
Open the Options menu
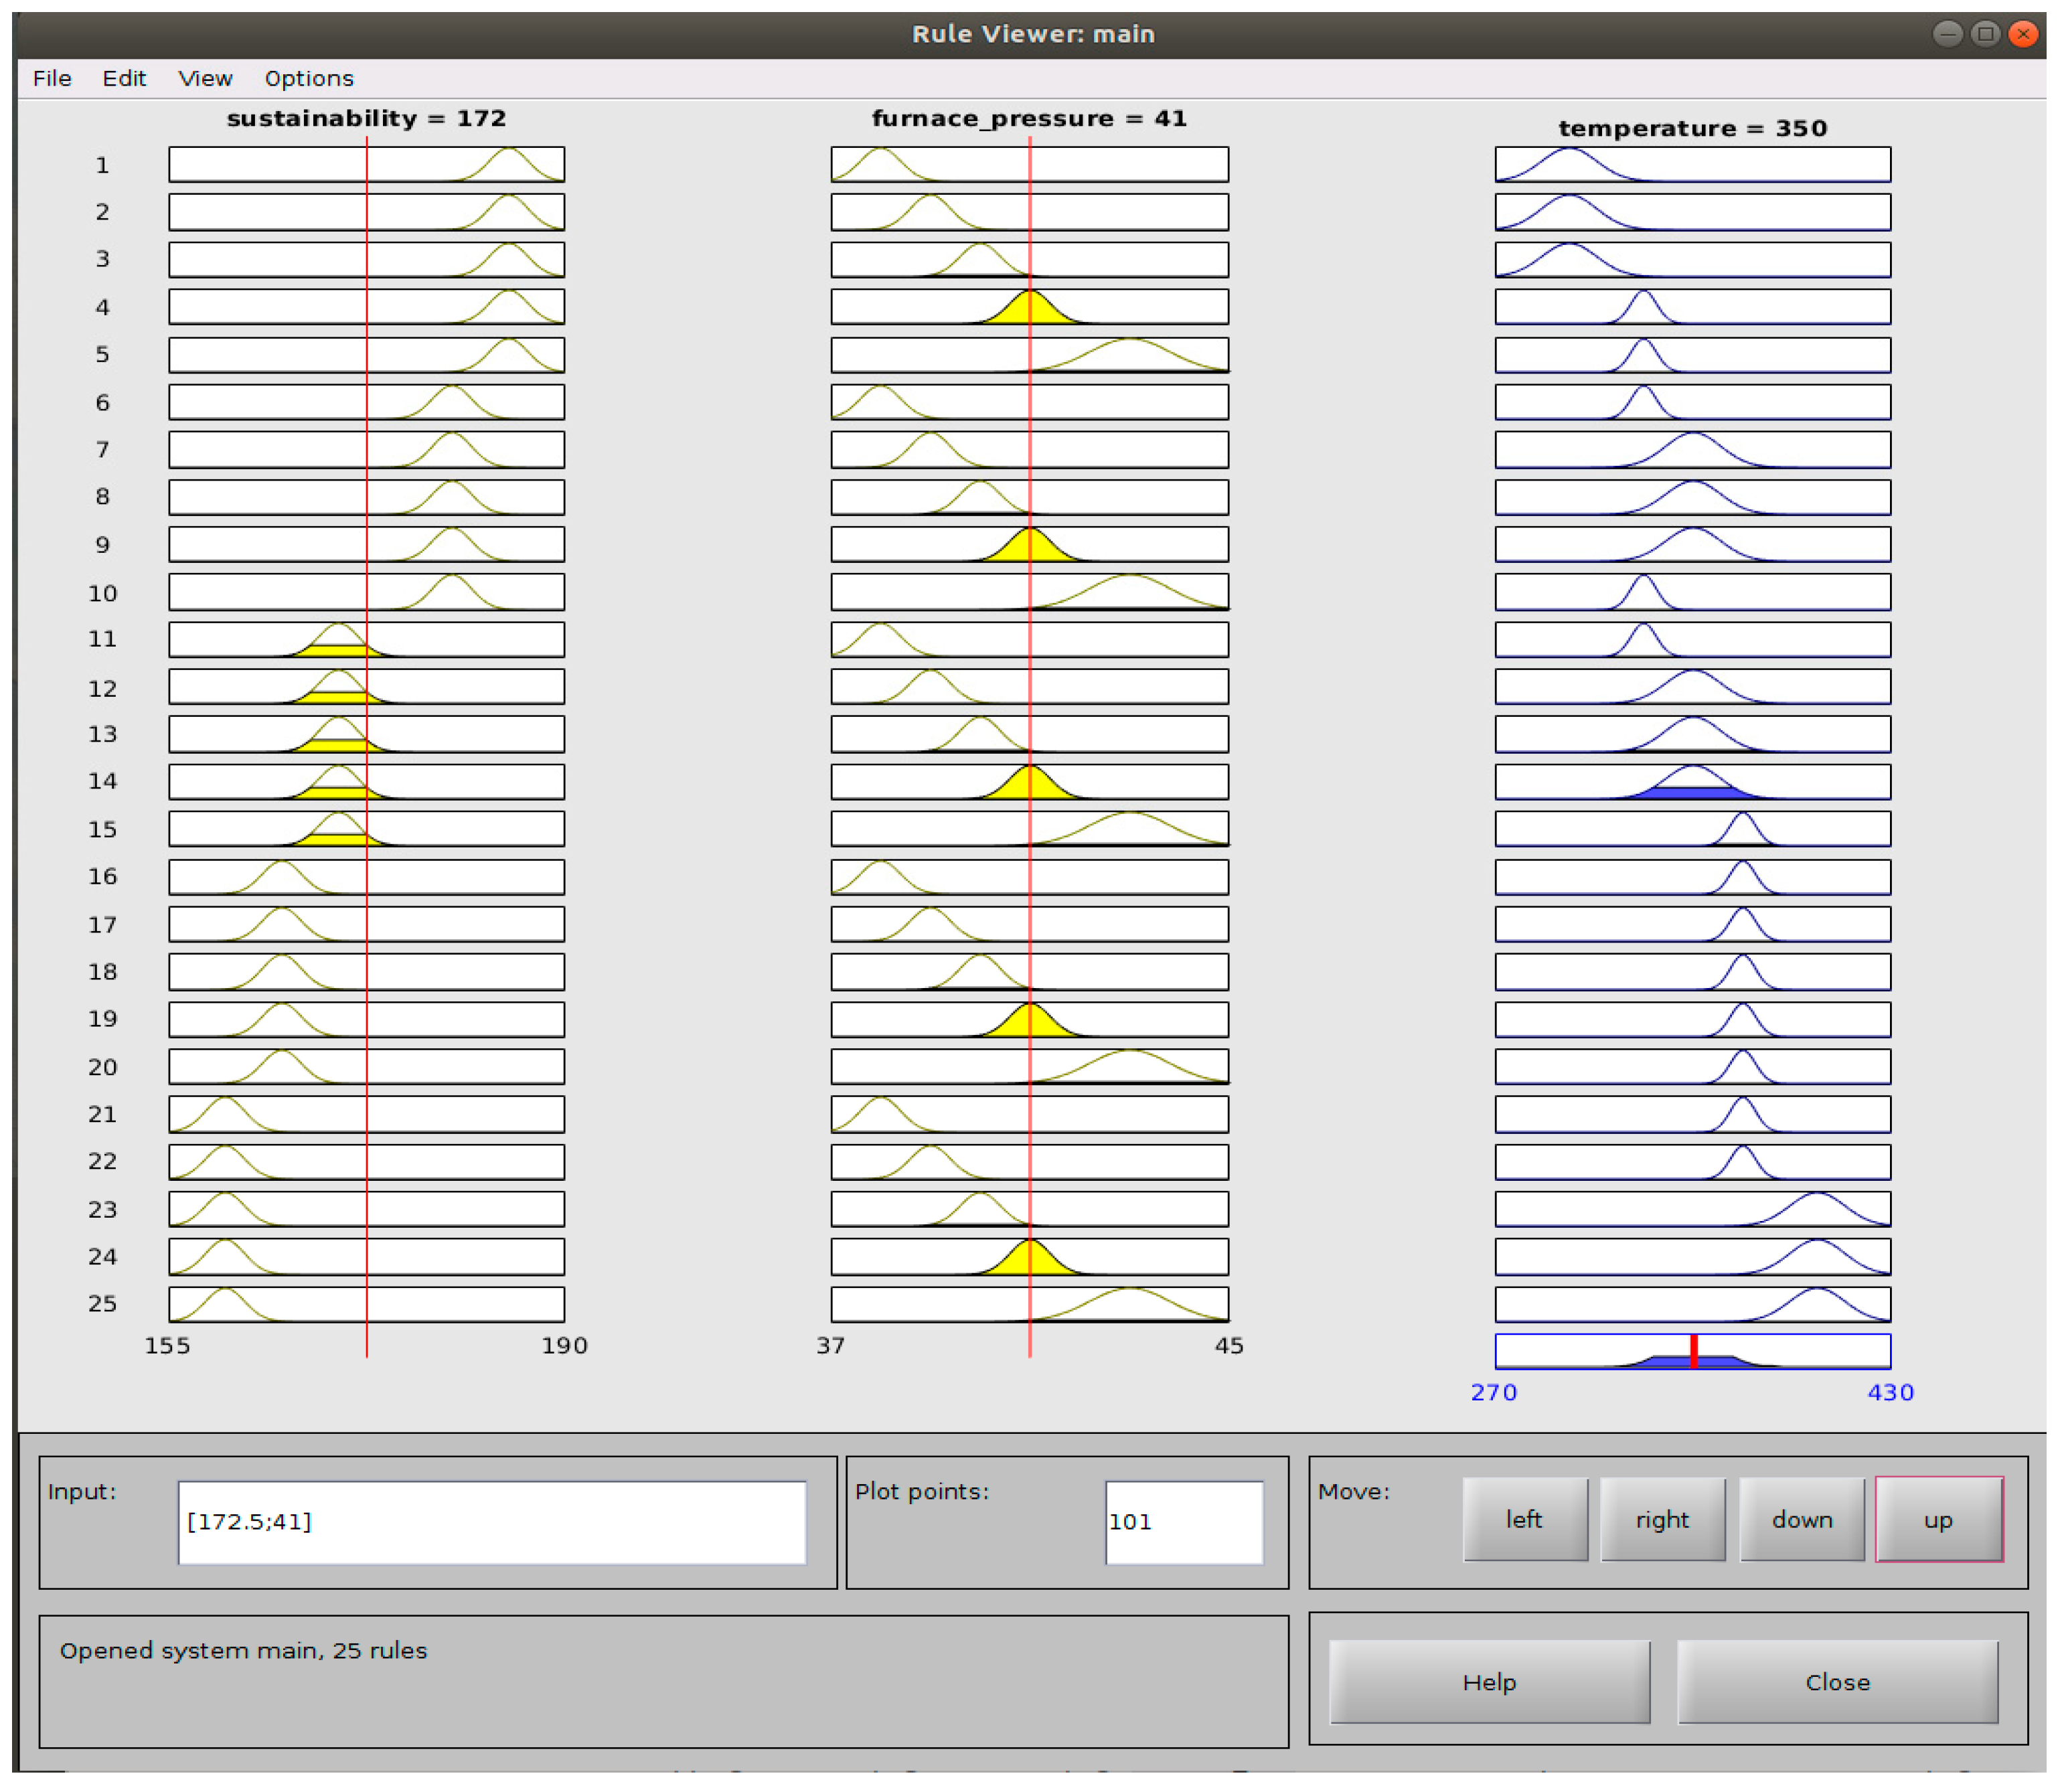point(309,78)
